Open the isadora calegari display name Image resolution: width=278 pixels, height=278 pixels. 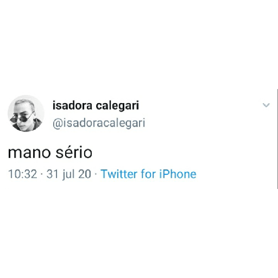tap(96, 106)
